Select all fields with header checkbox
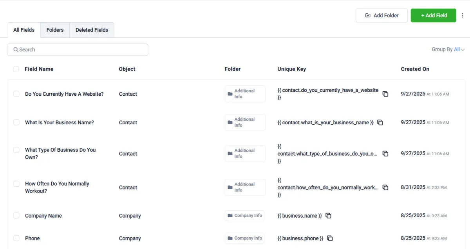This screenshot has width=470, height=249. pos(16,69)
